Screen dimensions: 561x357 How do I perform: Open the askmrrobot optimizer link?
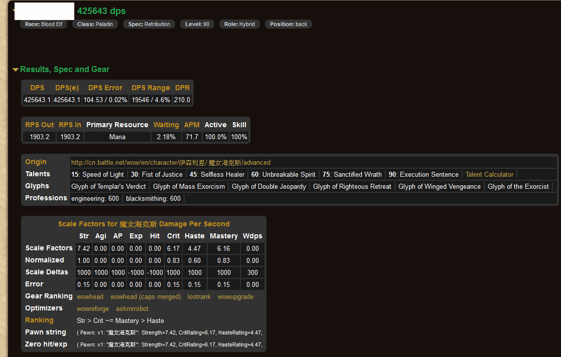132,309
